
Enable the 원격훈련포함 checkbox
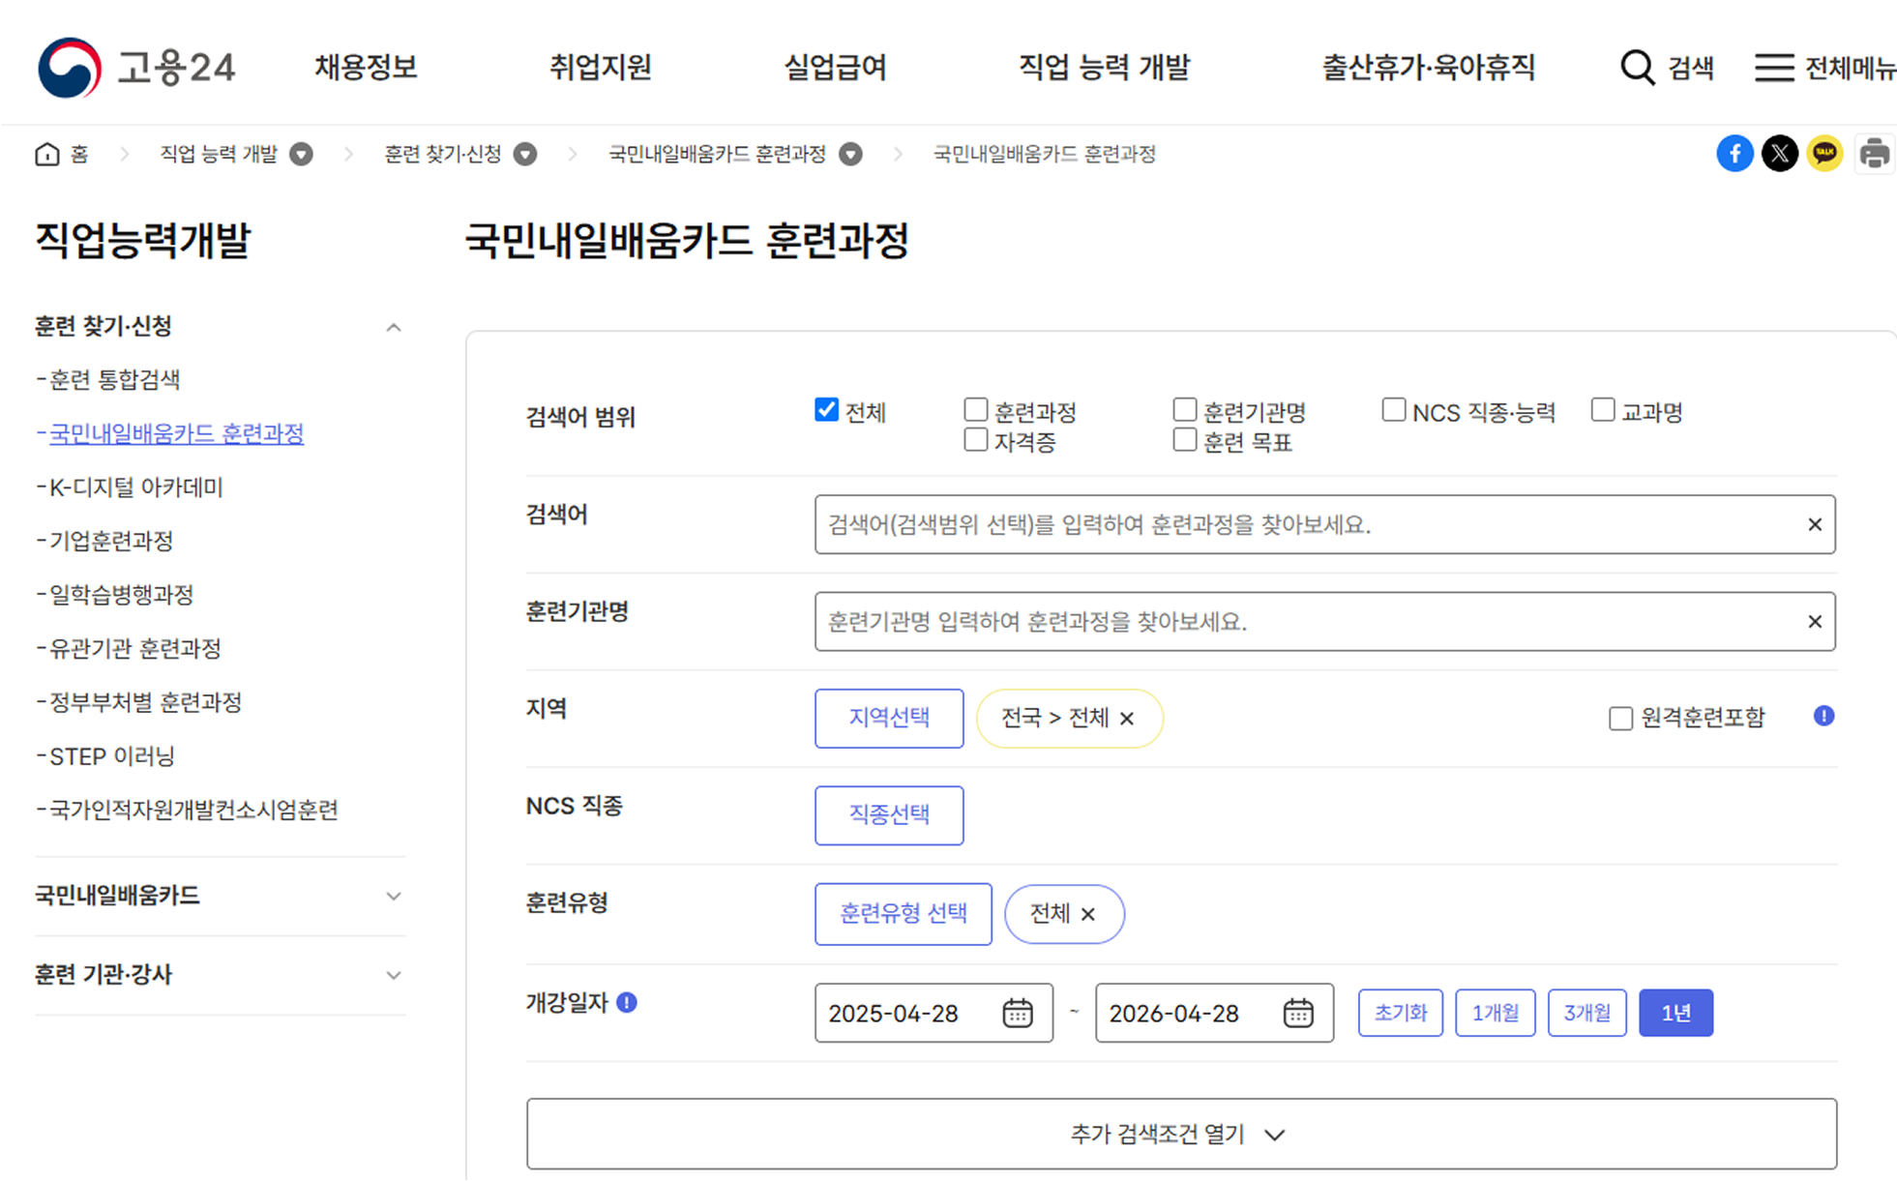tap(1620, 718)
